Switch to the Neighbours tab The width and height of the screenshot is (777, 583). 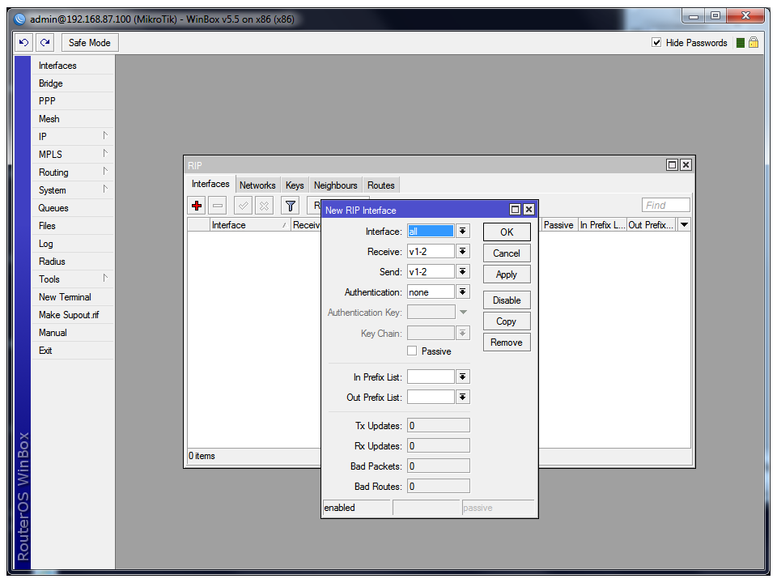(335, 185)
